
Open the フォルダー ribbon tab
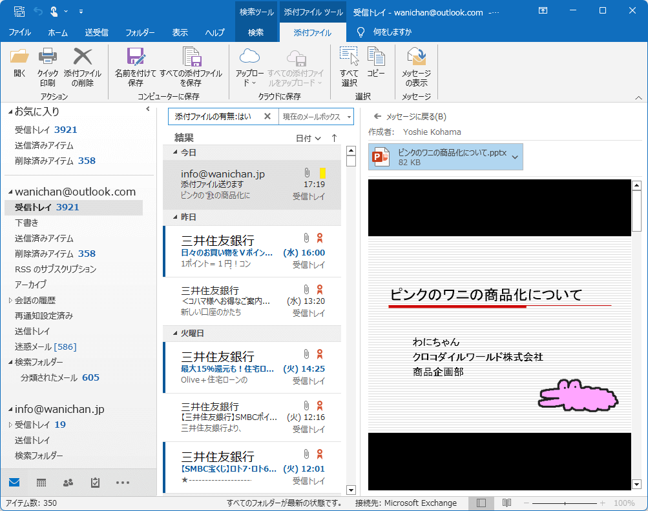140,32
